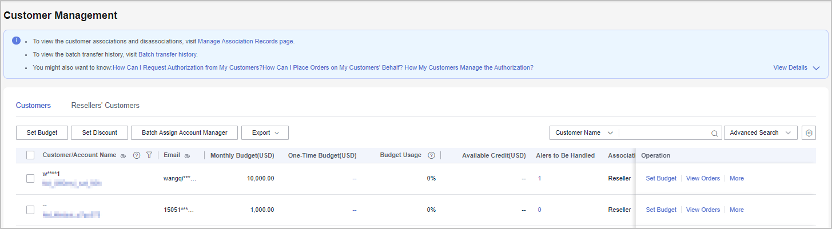832x229 pixels.
Task: Check the second customer row checkbox
Action: click(30, 210)
